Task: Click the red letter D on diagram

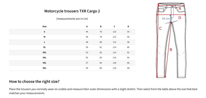Action: [x=180, y=18]
